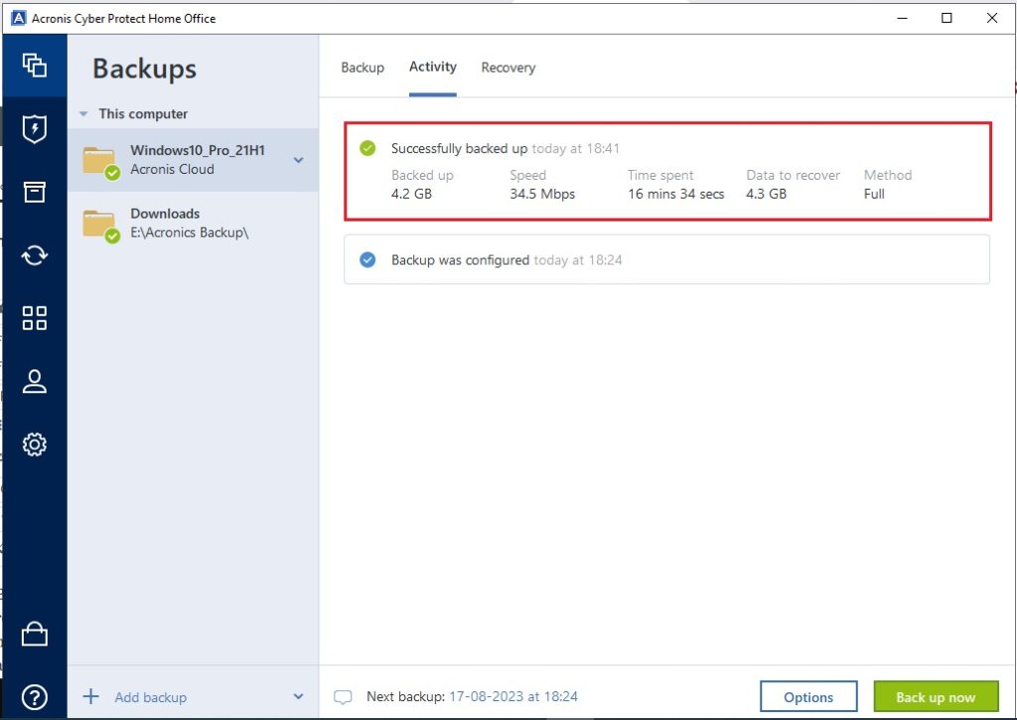Click the E:\Acronics Backup\ path text
Viewport: 1017px width, 720px height.
190,232
